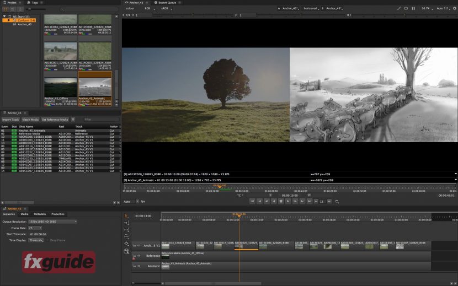Open the Properties tab

tap(58, 214)
